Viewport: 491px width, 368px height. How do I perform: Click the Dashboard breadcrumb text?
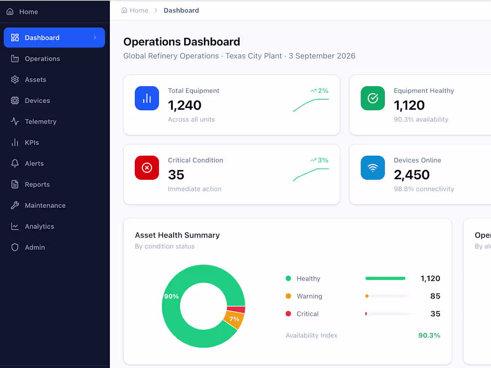(x=181, y=10)
